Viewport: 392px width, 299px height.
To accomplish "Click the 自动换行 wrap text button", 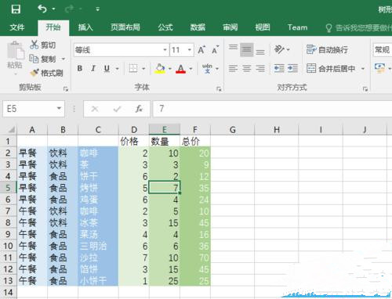I will point(327,49).
